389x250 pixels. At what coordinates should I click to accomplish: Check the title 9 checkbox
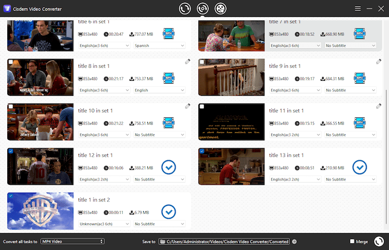click(202, 62)
